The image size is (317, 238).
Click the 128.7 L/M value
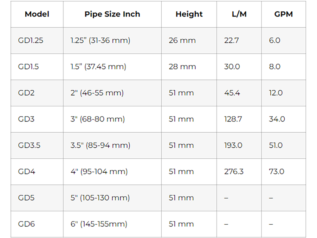pos(233,119)
